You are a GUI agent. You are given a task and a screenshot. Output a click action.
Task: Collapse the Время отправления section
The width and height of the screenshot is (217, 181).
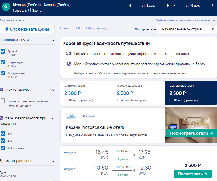[x=53, y=161]
